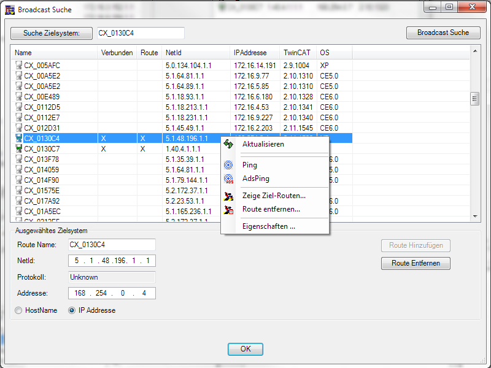Click the IP address cell 172.16.14.191
This screenshot has width=491, height=368.
pos(255,66)
